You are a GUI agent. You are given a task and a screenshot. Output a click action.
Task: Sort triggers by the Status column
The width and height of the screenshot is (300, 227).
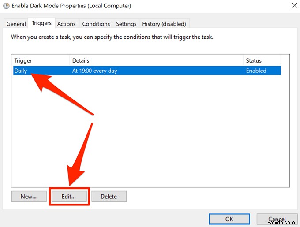[x=261, y=60]
